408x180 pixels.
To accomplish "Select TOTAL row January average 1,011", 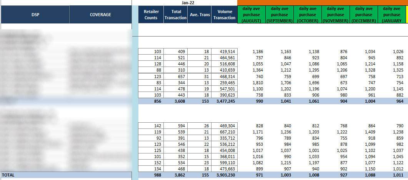I will (398, 175).
